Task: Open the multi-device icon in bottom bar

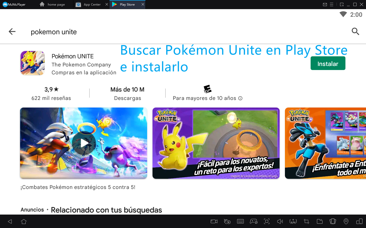Action: tap(359, 221)
